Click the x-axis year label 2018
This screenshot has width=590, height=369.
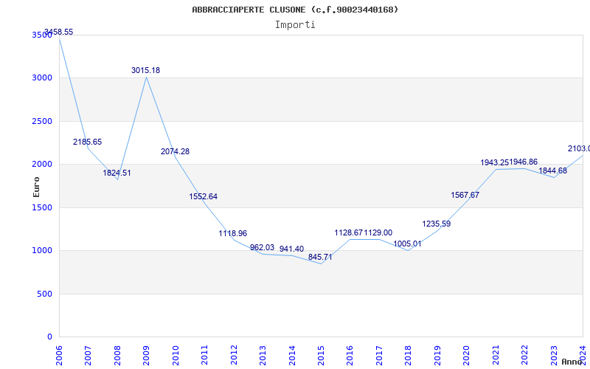(409, 356)
